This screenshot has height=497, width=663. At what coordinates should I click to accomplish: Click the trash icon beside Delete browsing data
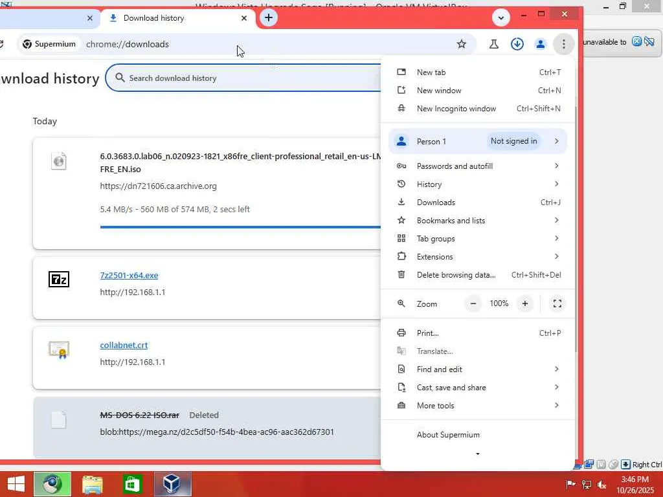[401, 274]
